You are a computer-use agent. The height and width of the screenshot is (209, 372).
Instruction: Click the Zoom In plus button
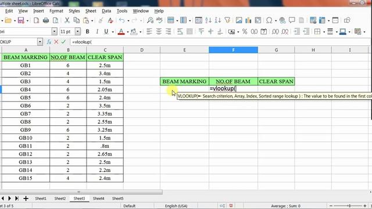[x=365, y=206]
